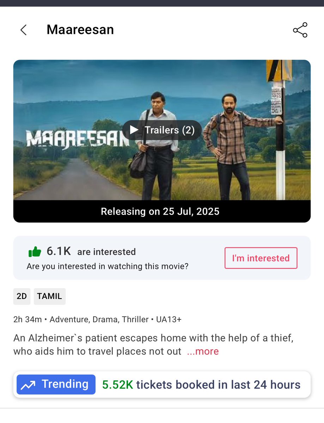Screen dimensions: 324x423
Task: Select the 2D format tag
Action: [x=22, y=296]
